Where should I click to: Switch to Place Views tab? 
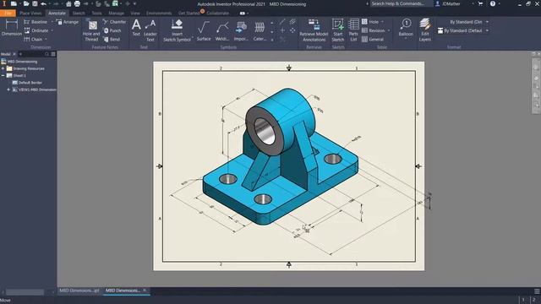point(30,14)
